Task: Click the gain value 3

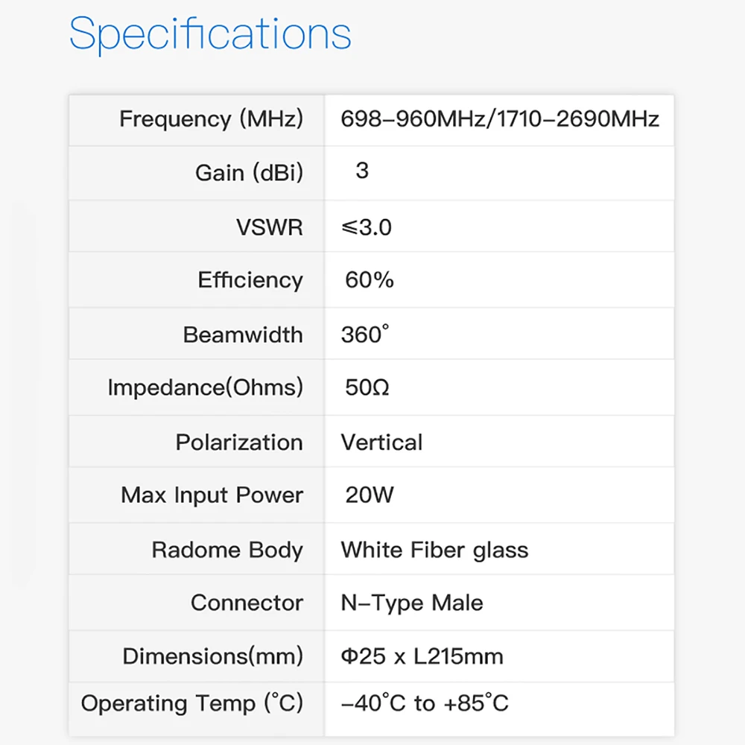Action: [362, 171]
